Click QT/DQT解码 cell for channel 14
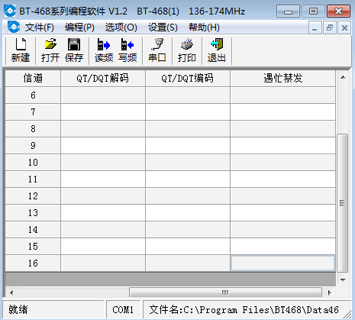355x320 pixels. [x=103, y=230]
